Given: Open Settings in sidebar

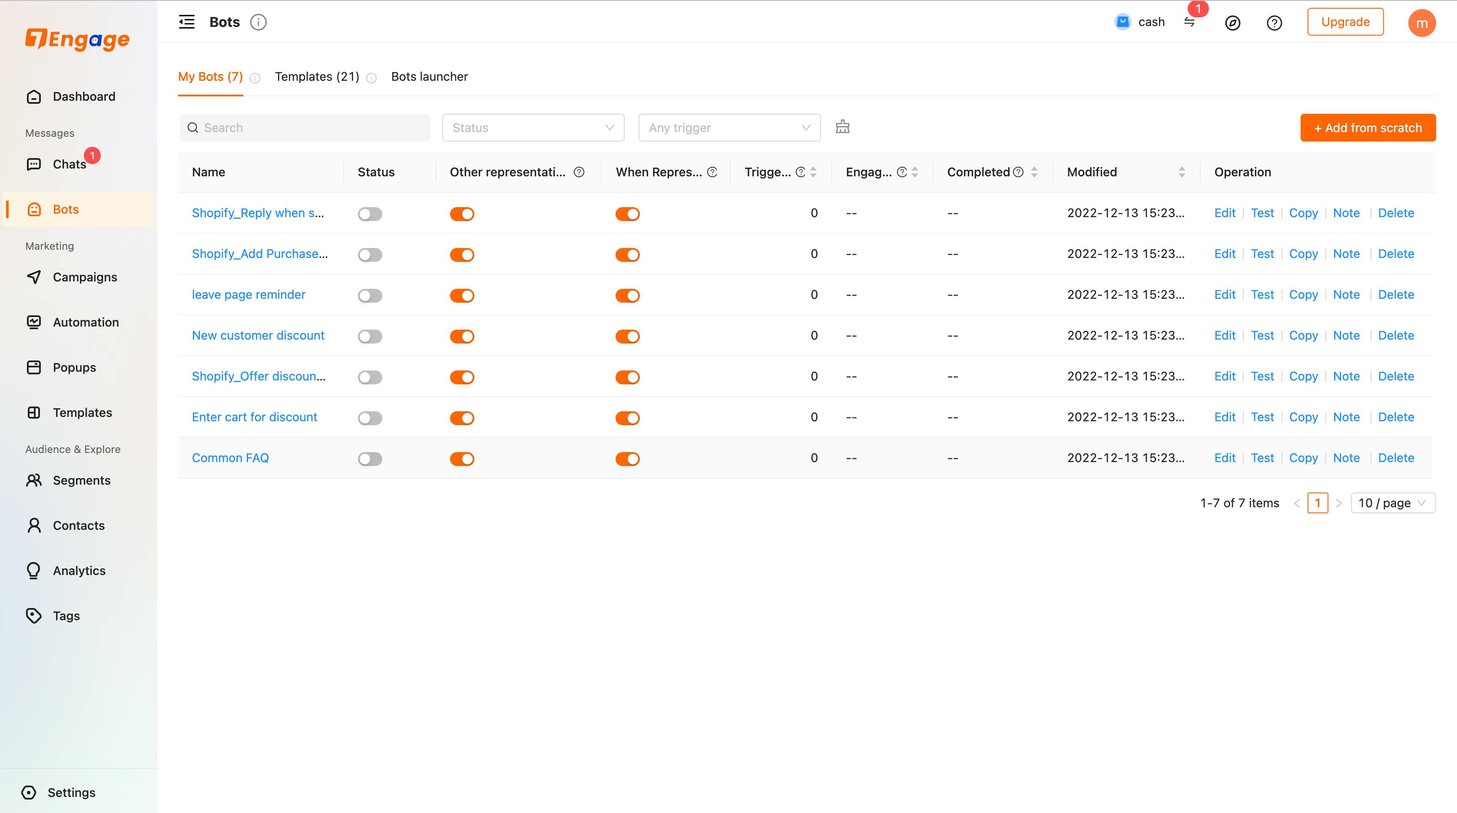Looking at the screenshot, I should point(58,792).
